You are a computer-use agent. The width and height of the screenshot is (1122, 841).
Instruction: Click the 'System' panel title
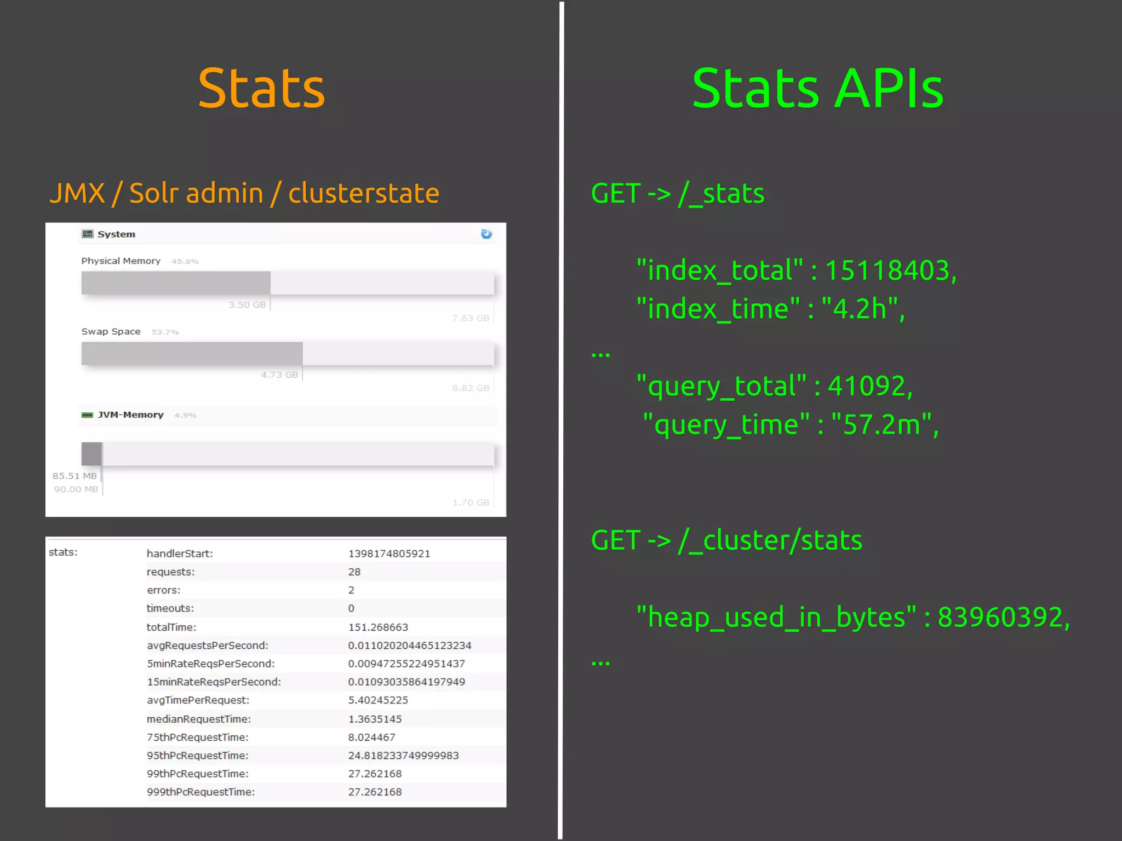[x=116, y=234]
